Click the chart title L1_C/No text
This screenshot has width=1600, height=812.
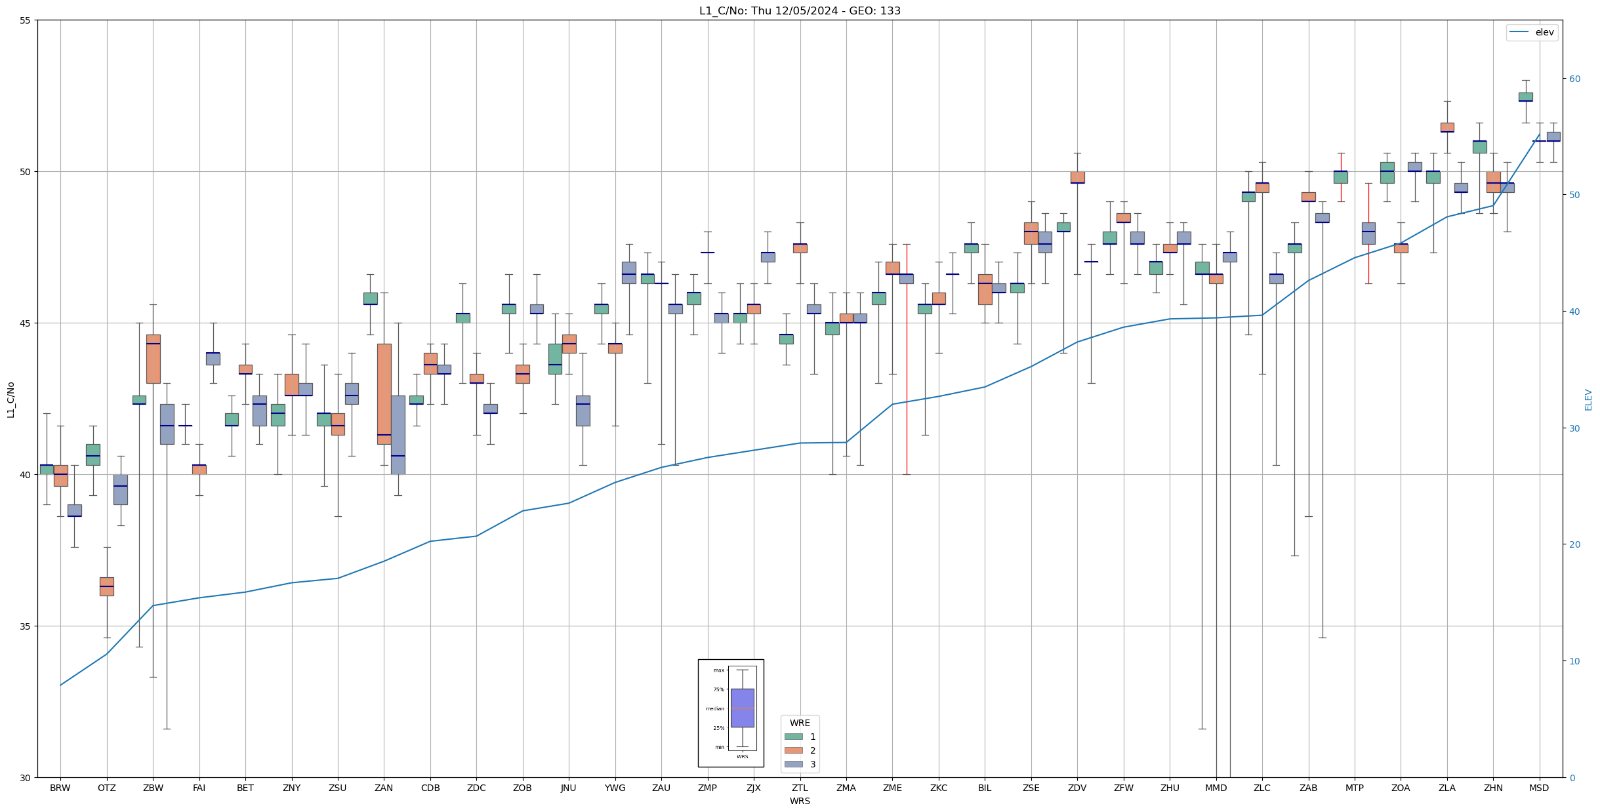click(x=799, y=10)
